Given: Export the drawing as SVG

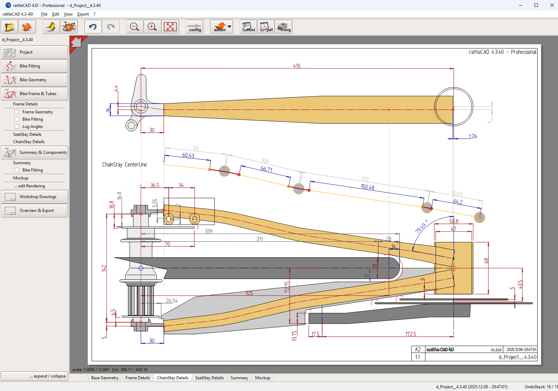Looking at the screenshot, I should click(x=284, y=27).
